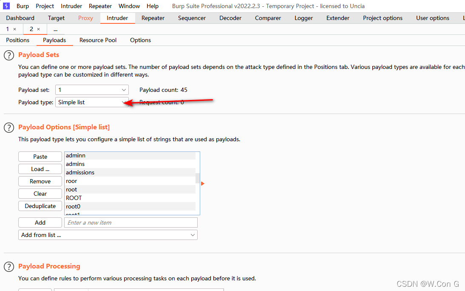Select the Intruder main tab
Viewport: 465px width, 291px height.
tap(117, 18)
